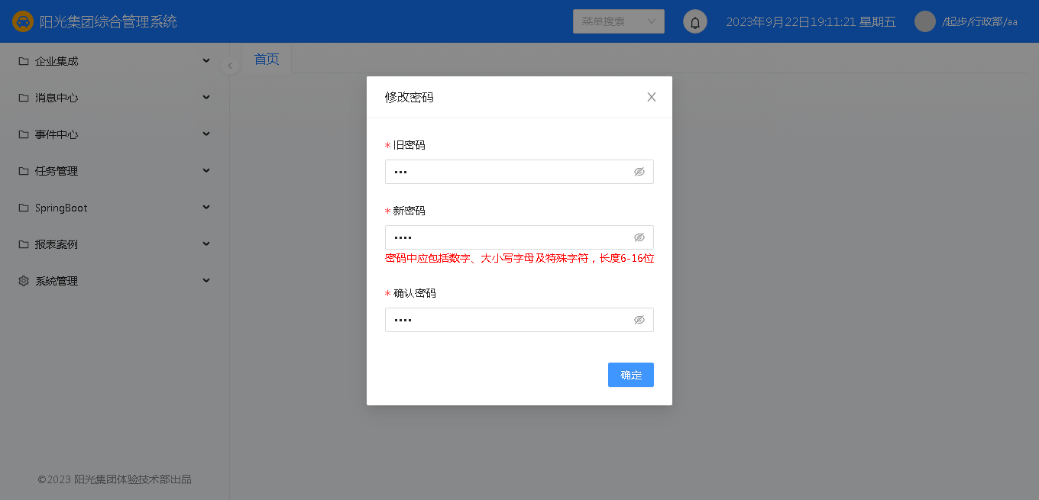
Task: Click the notification bell icon
Action: [x=694, y=22]
